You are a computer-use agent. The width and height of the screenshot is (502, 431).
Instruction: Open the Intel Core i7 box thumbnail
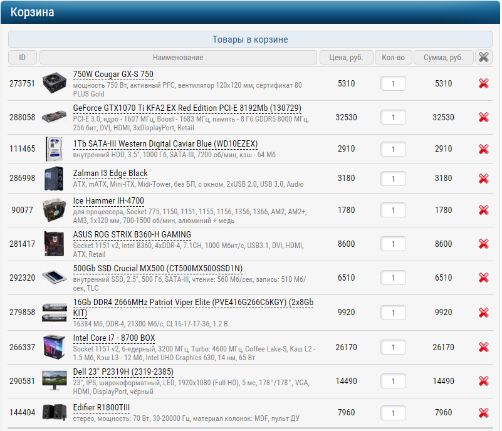(x=55, y=347)
